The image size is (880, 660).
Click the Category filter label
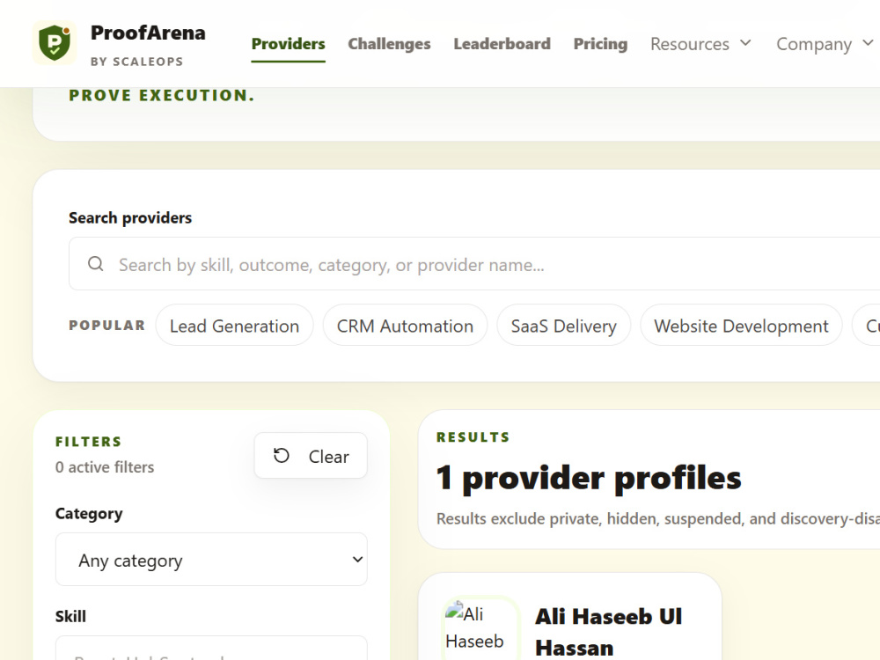pos(89,514)
